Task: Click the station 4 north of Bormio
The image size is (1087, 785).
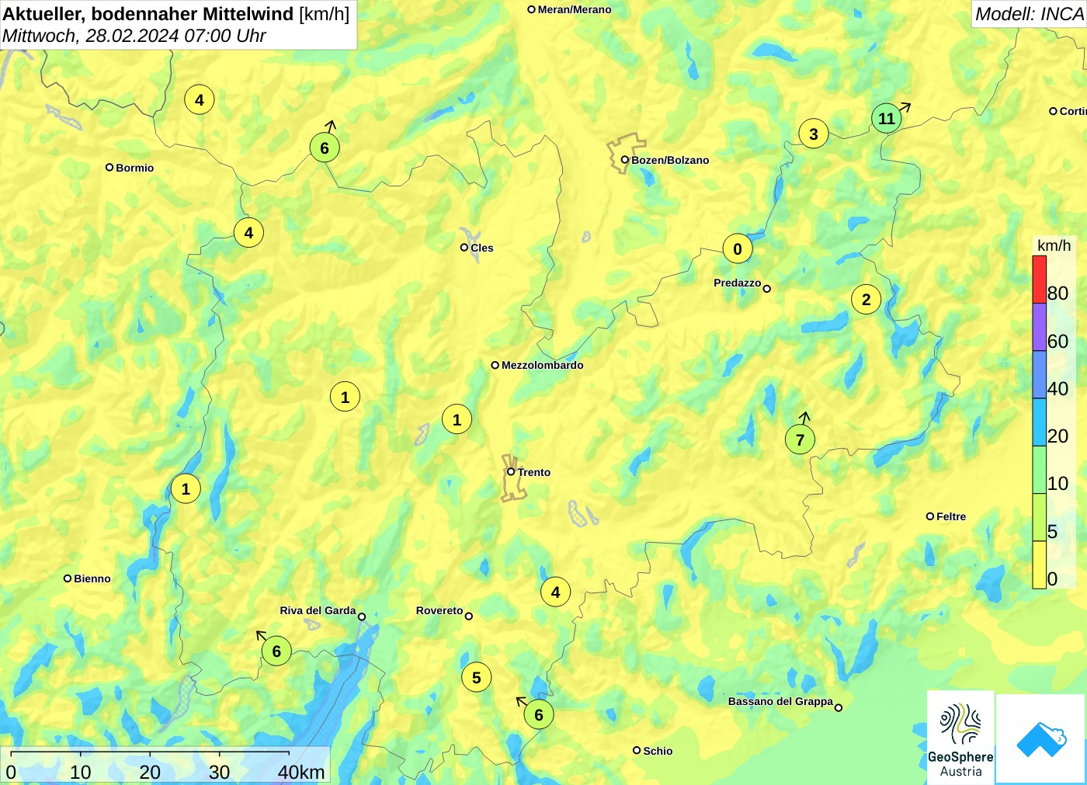Action: pos(200,99)
